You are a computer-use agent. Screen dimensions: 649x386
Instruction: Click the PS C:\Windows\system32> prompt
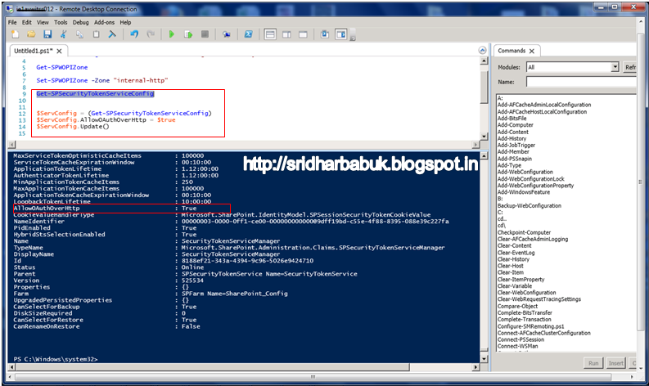point(56,359)
